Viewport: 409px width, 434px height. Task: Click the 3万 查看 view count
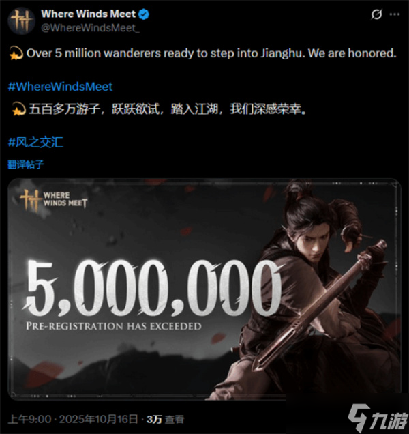(165, 419)
